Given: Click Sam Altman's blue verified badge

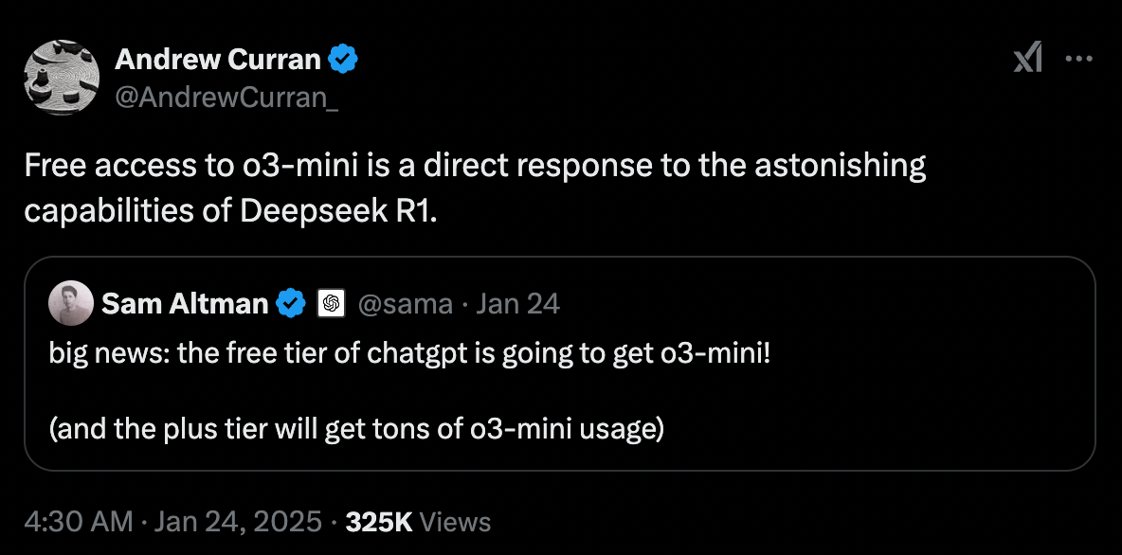Looking at the screenshot, I should [291, 304].
